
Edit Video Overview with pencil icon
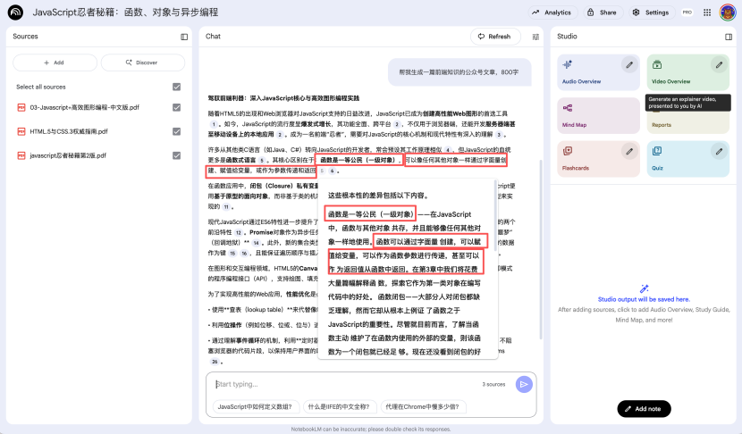[719, 65]
